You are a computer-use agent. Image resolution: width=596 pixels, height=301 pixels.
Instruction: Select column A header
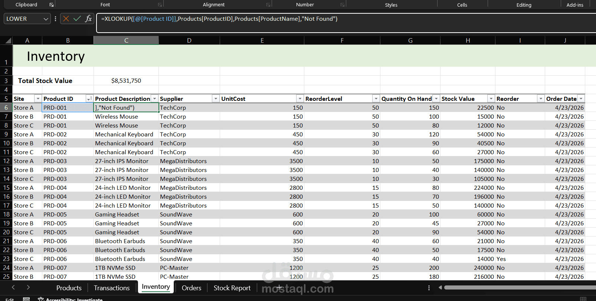click(27, 40)
